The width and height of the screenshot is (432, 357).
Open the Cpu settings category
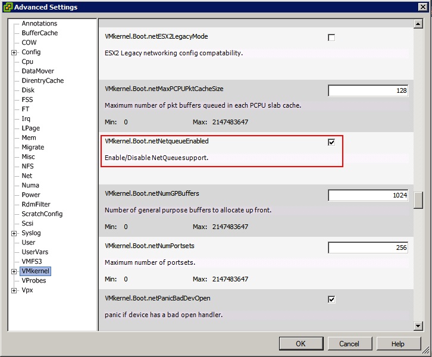coord(27,61)
